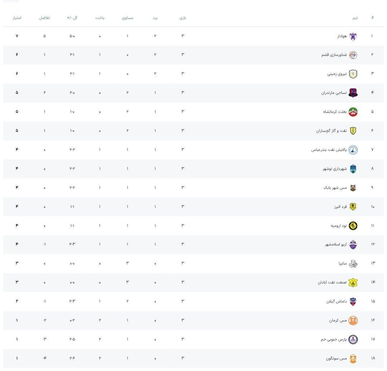The image size is (387, 371).
Task: Click the شهرداری نوشهر team name
Action: (334, 169)
